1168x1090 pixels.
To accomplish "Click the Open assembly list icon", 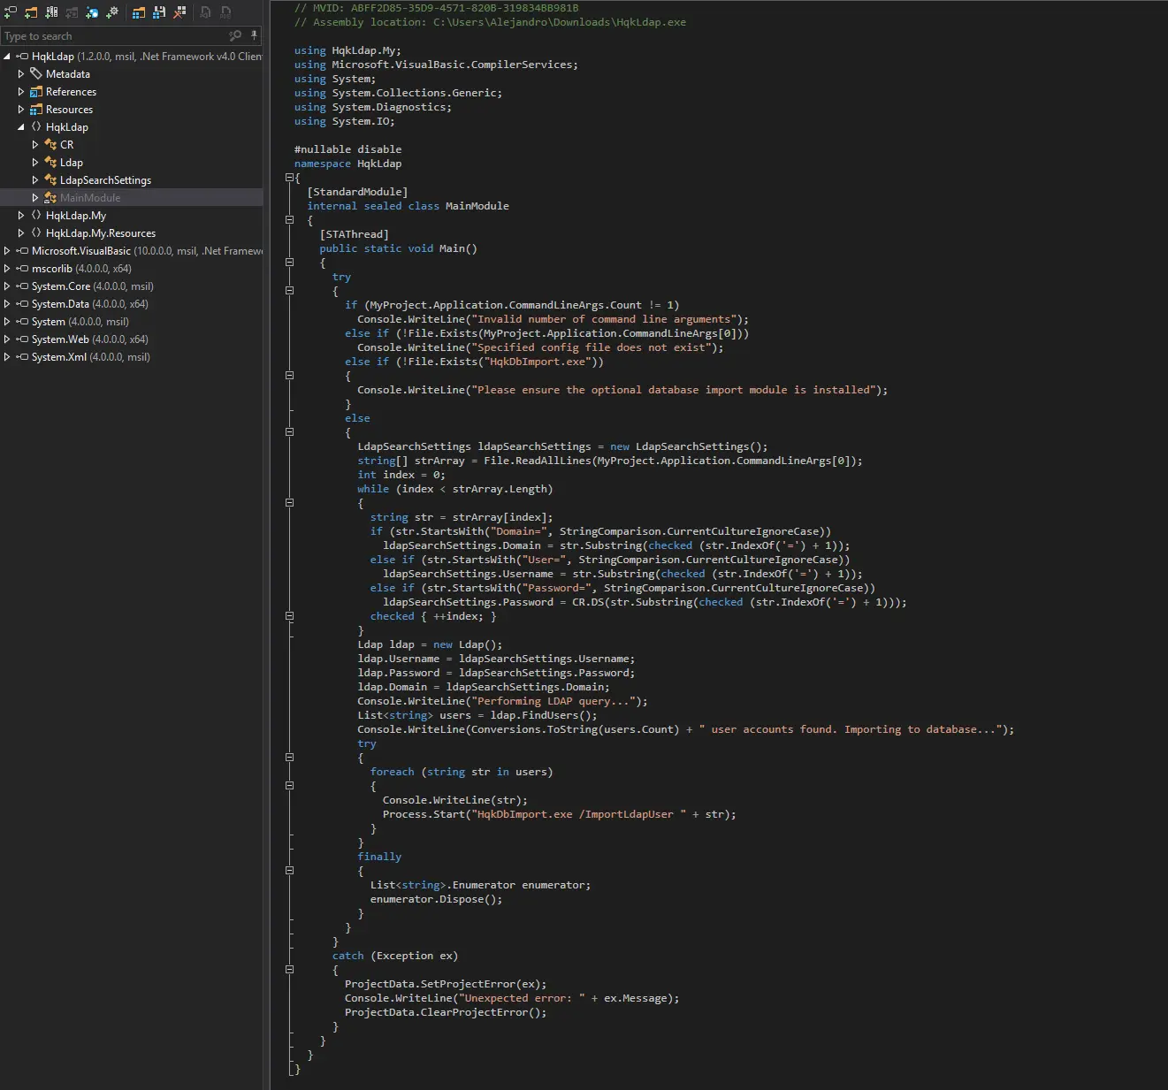I will point(139,12).
